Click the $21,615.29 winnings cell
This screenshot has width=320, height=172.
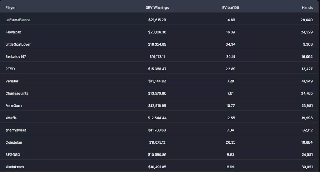click(x=157, y=20)
